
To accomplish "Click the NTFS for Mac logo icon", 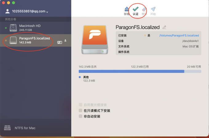I will 7,128.
